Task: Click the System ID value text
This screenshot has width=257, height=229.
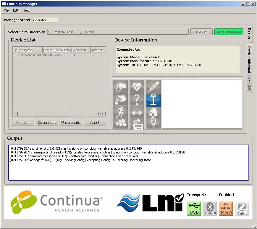Action: tap(168, 65)
